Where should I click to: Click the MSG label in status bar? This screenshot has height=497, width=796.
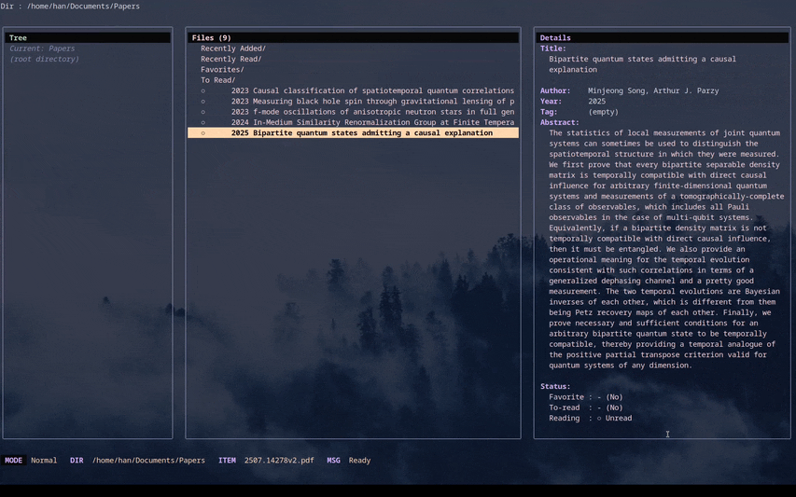tap(333, 461)
